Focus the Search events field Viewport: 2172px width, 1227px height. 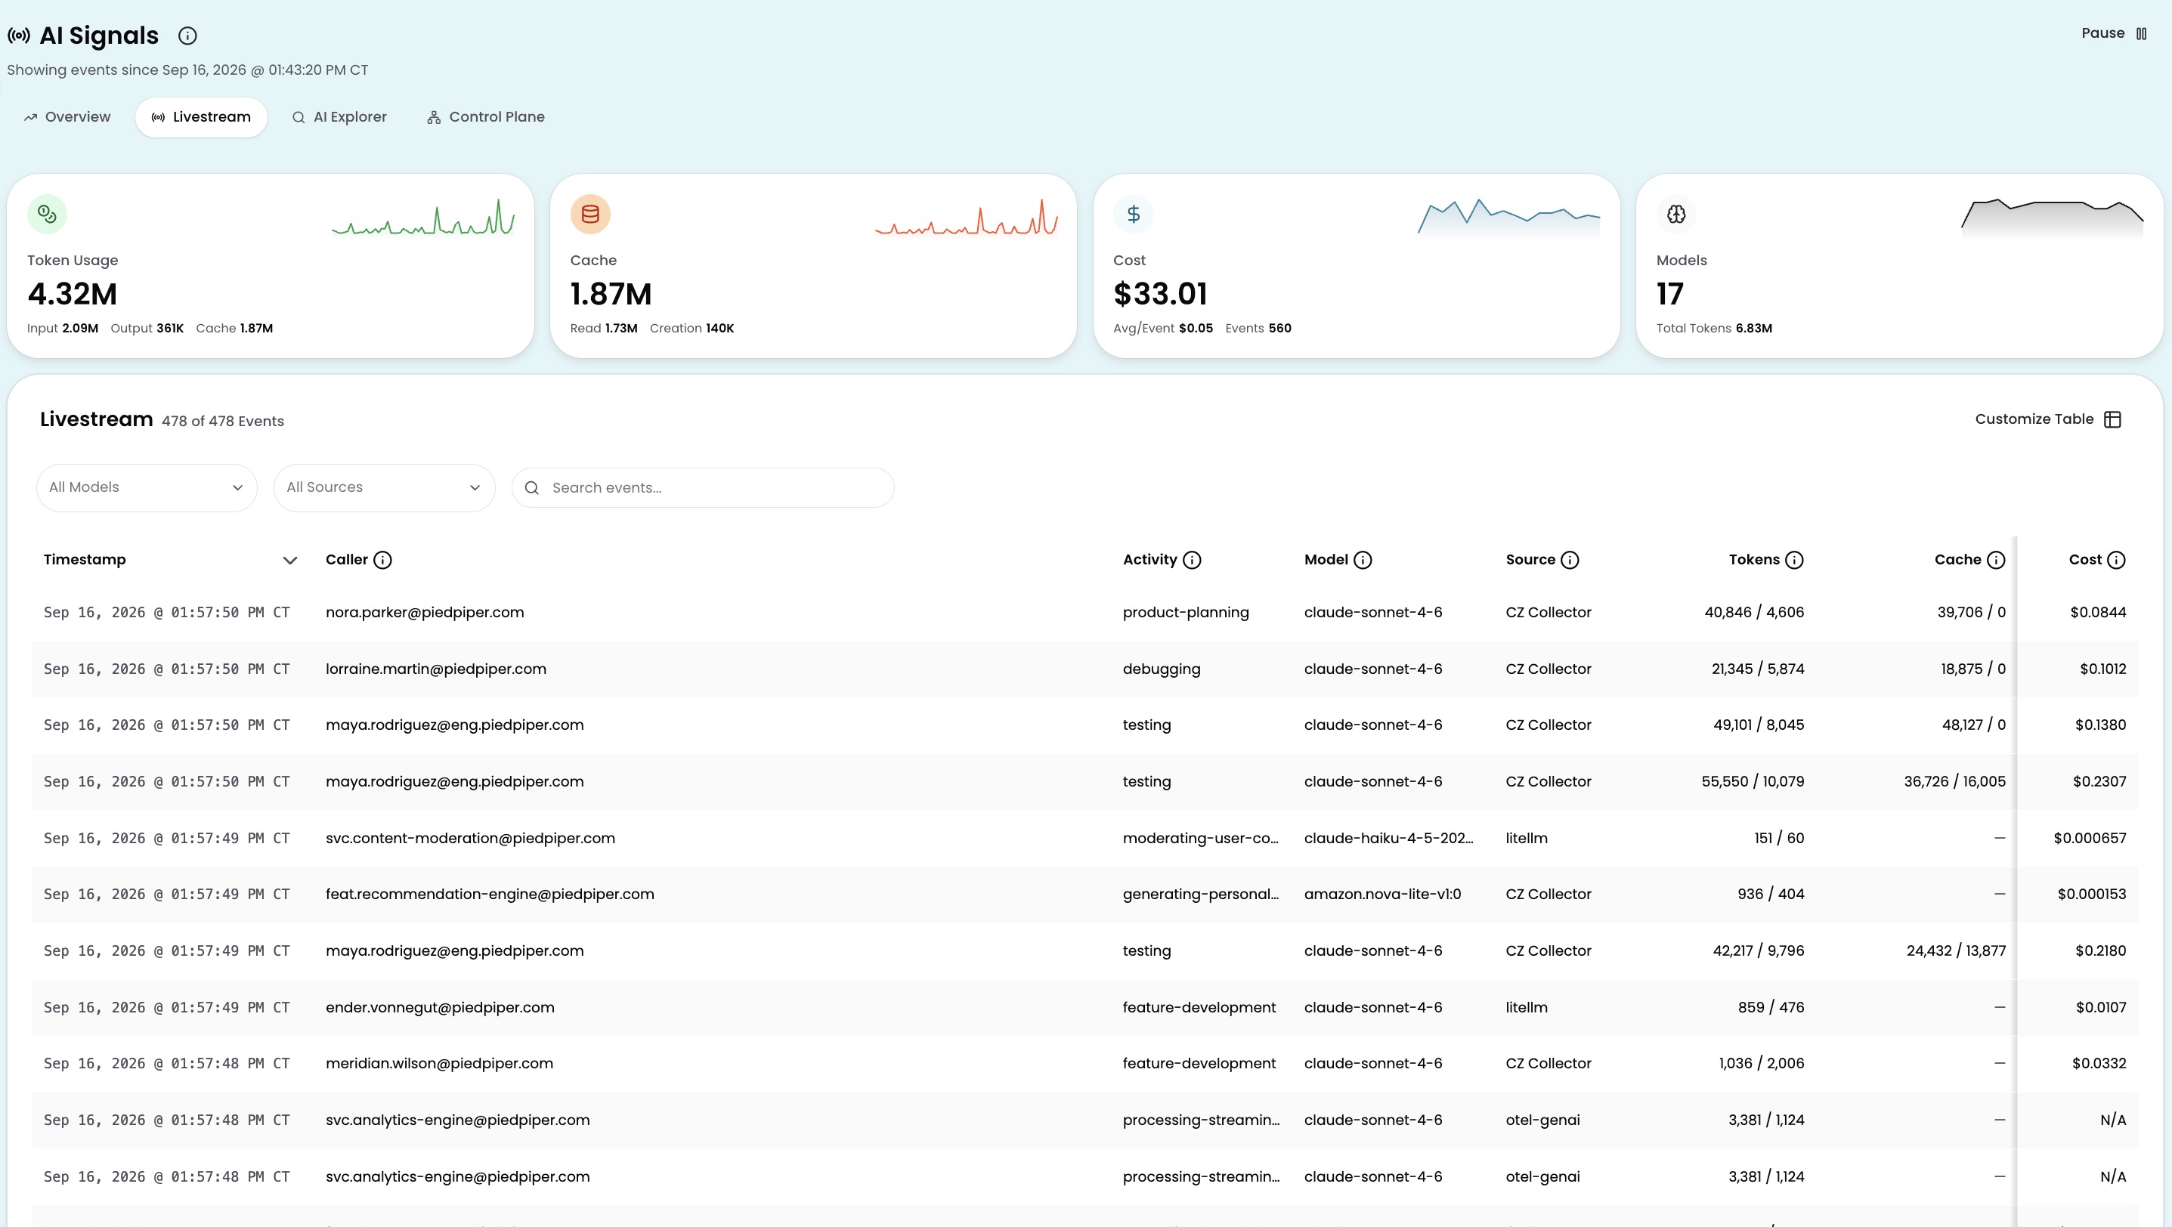point(703,488)
